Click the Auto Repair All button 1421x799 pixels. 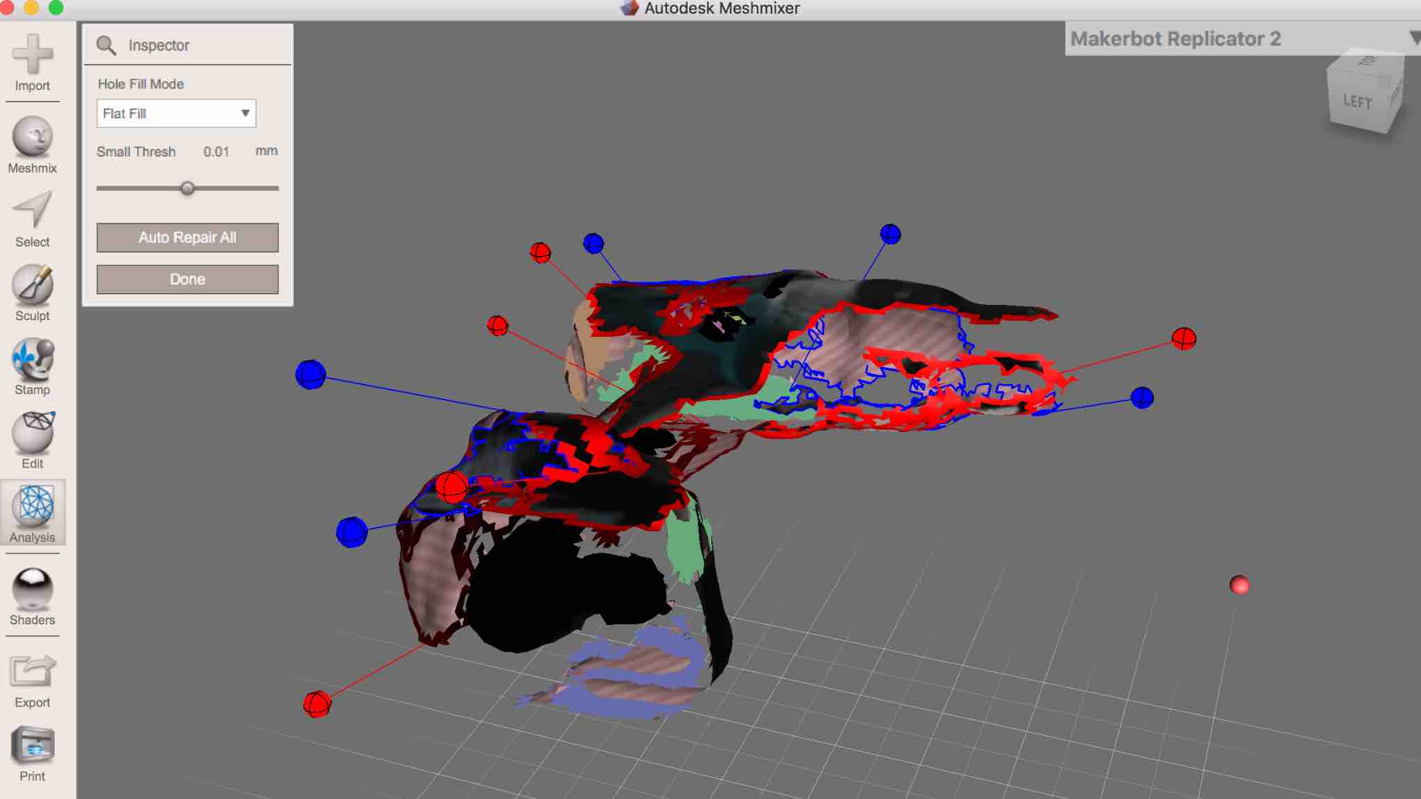187,237
